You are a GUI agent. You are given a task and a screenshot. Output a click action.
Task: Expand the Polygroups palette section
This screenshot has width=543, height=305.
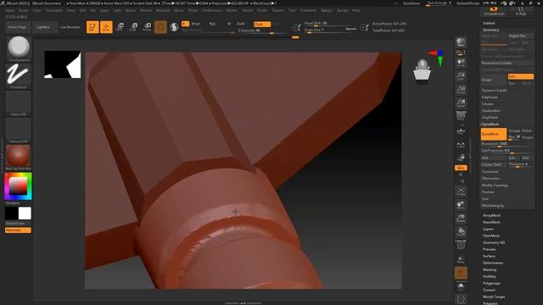click(491, 283)
